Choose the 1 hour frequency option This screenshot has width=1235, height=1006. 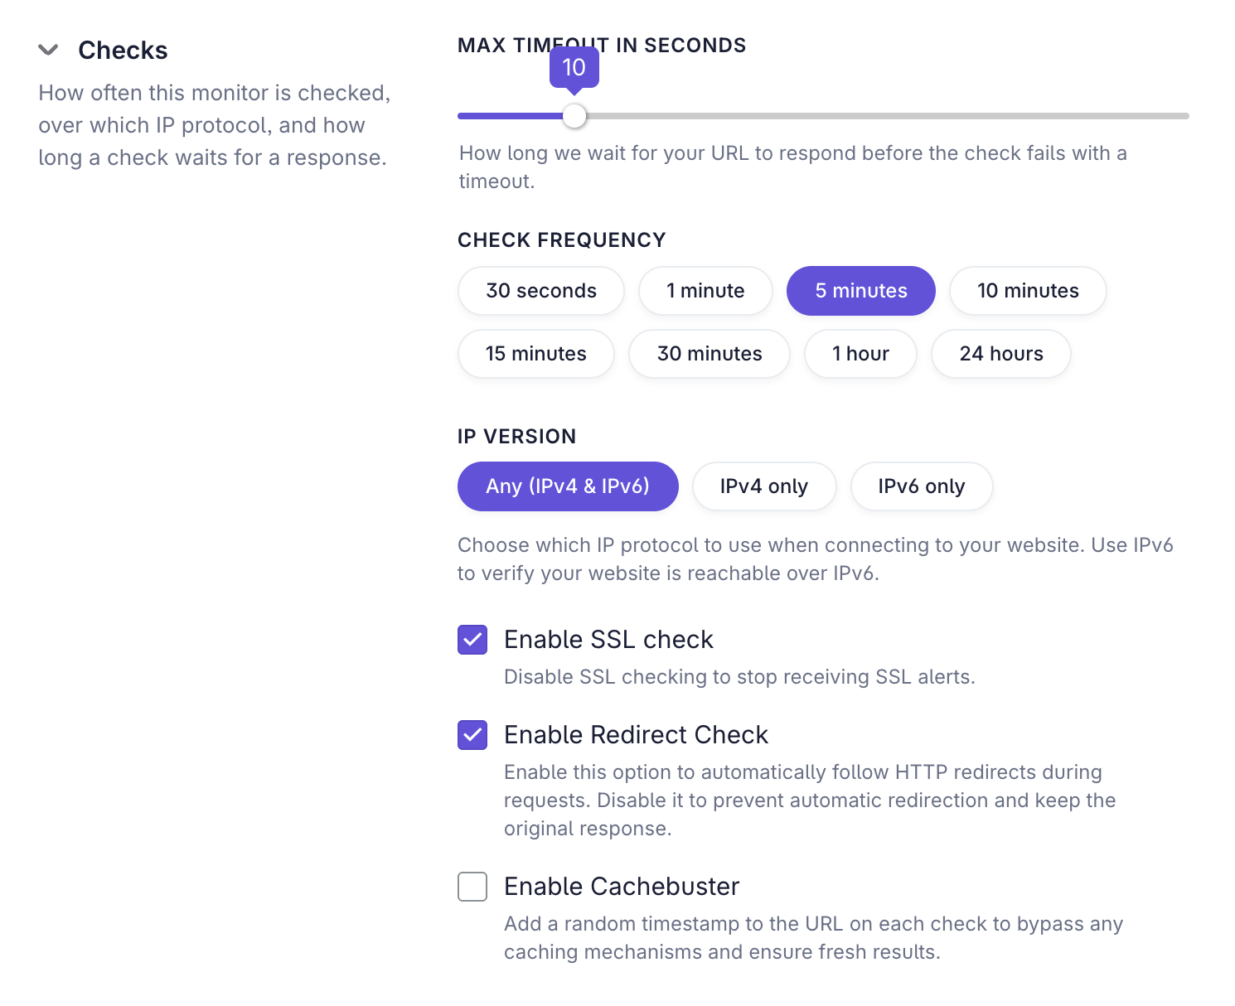pyautogui.click(x=860, y=354)
